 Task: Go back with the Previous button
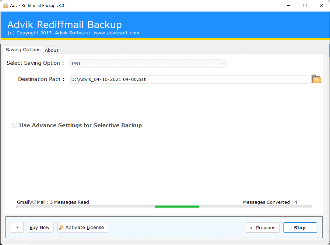pos(263,228)
